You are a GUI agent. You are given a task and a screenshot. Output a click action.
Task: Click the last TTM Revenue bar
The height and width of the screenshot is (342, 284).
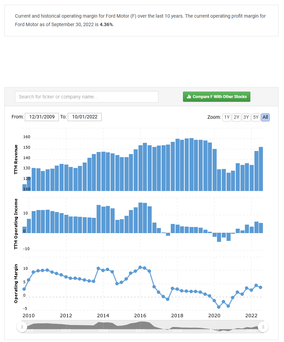(x=261, y=169)
